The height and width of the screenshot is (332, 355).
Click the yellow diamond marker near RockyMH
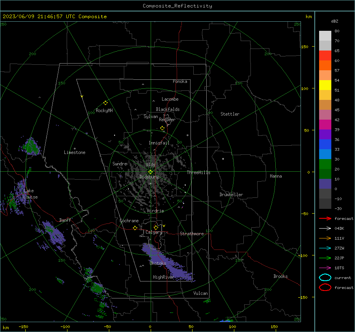pyautogui.click(x=105, y=103)
